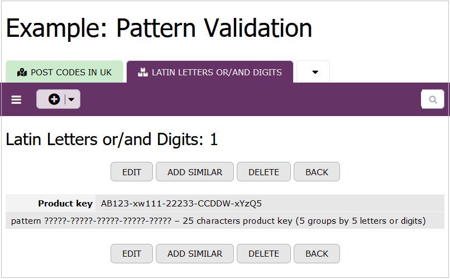Click the boxes icon on Latin Letters tab
This screenshot has height=279, width=450.
(x=143, y=73)
